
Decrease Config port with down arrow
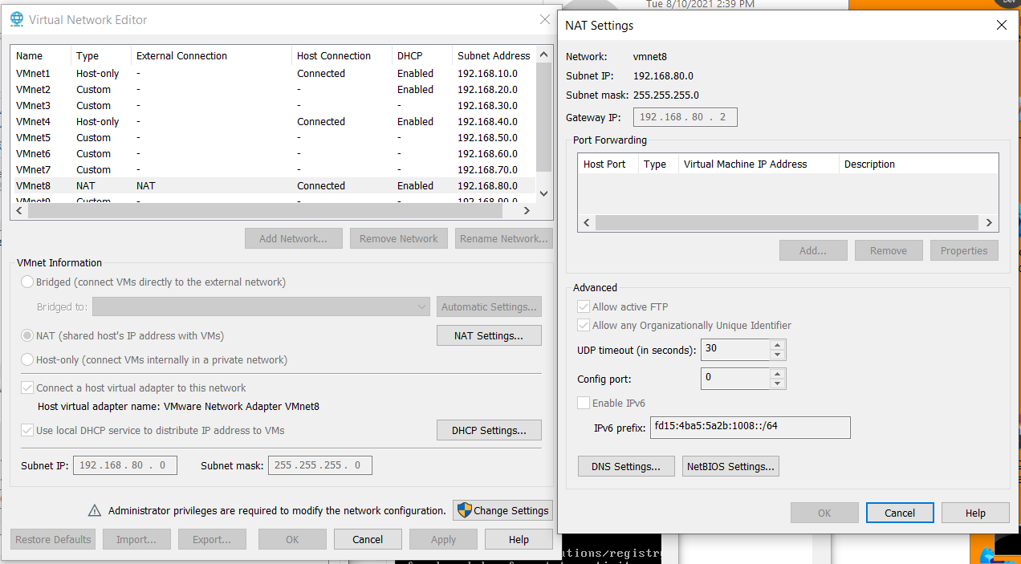(x=777, y=383)
